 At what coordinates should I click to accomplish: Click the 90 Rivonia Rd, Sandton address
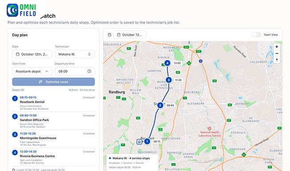point(32,127)
